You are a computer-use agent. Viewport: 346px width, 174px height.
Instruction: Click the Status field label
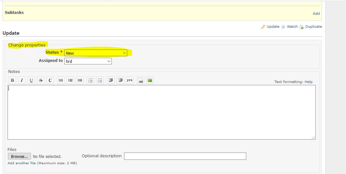pos(52,52)
